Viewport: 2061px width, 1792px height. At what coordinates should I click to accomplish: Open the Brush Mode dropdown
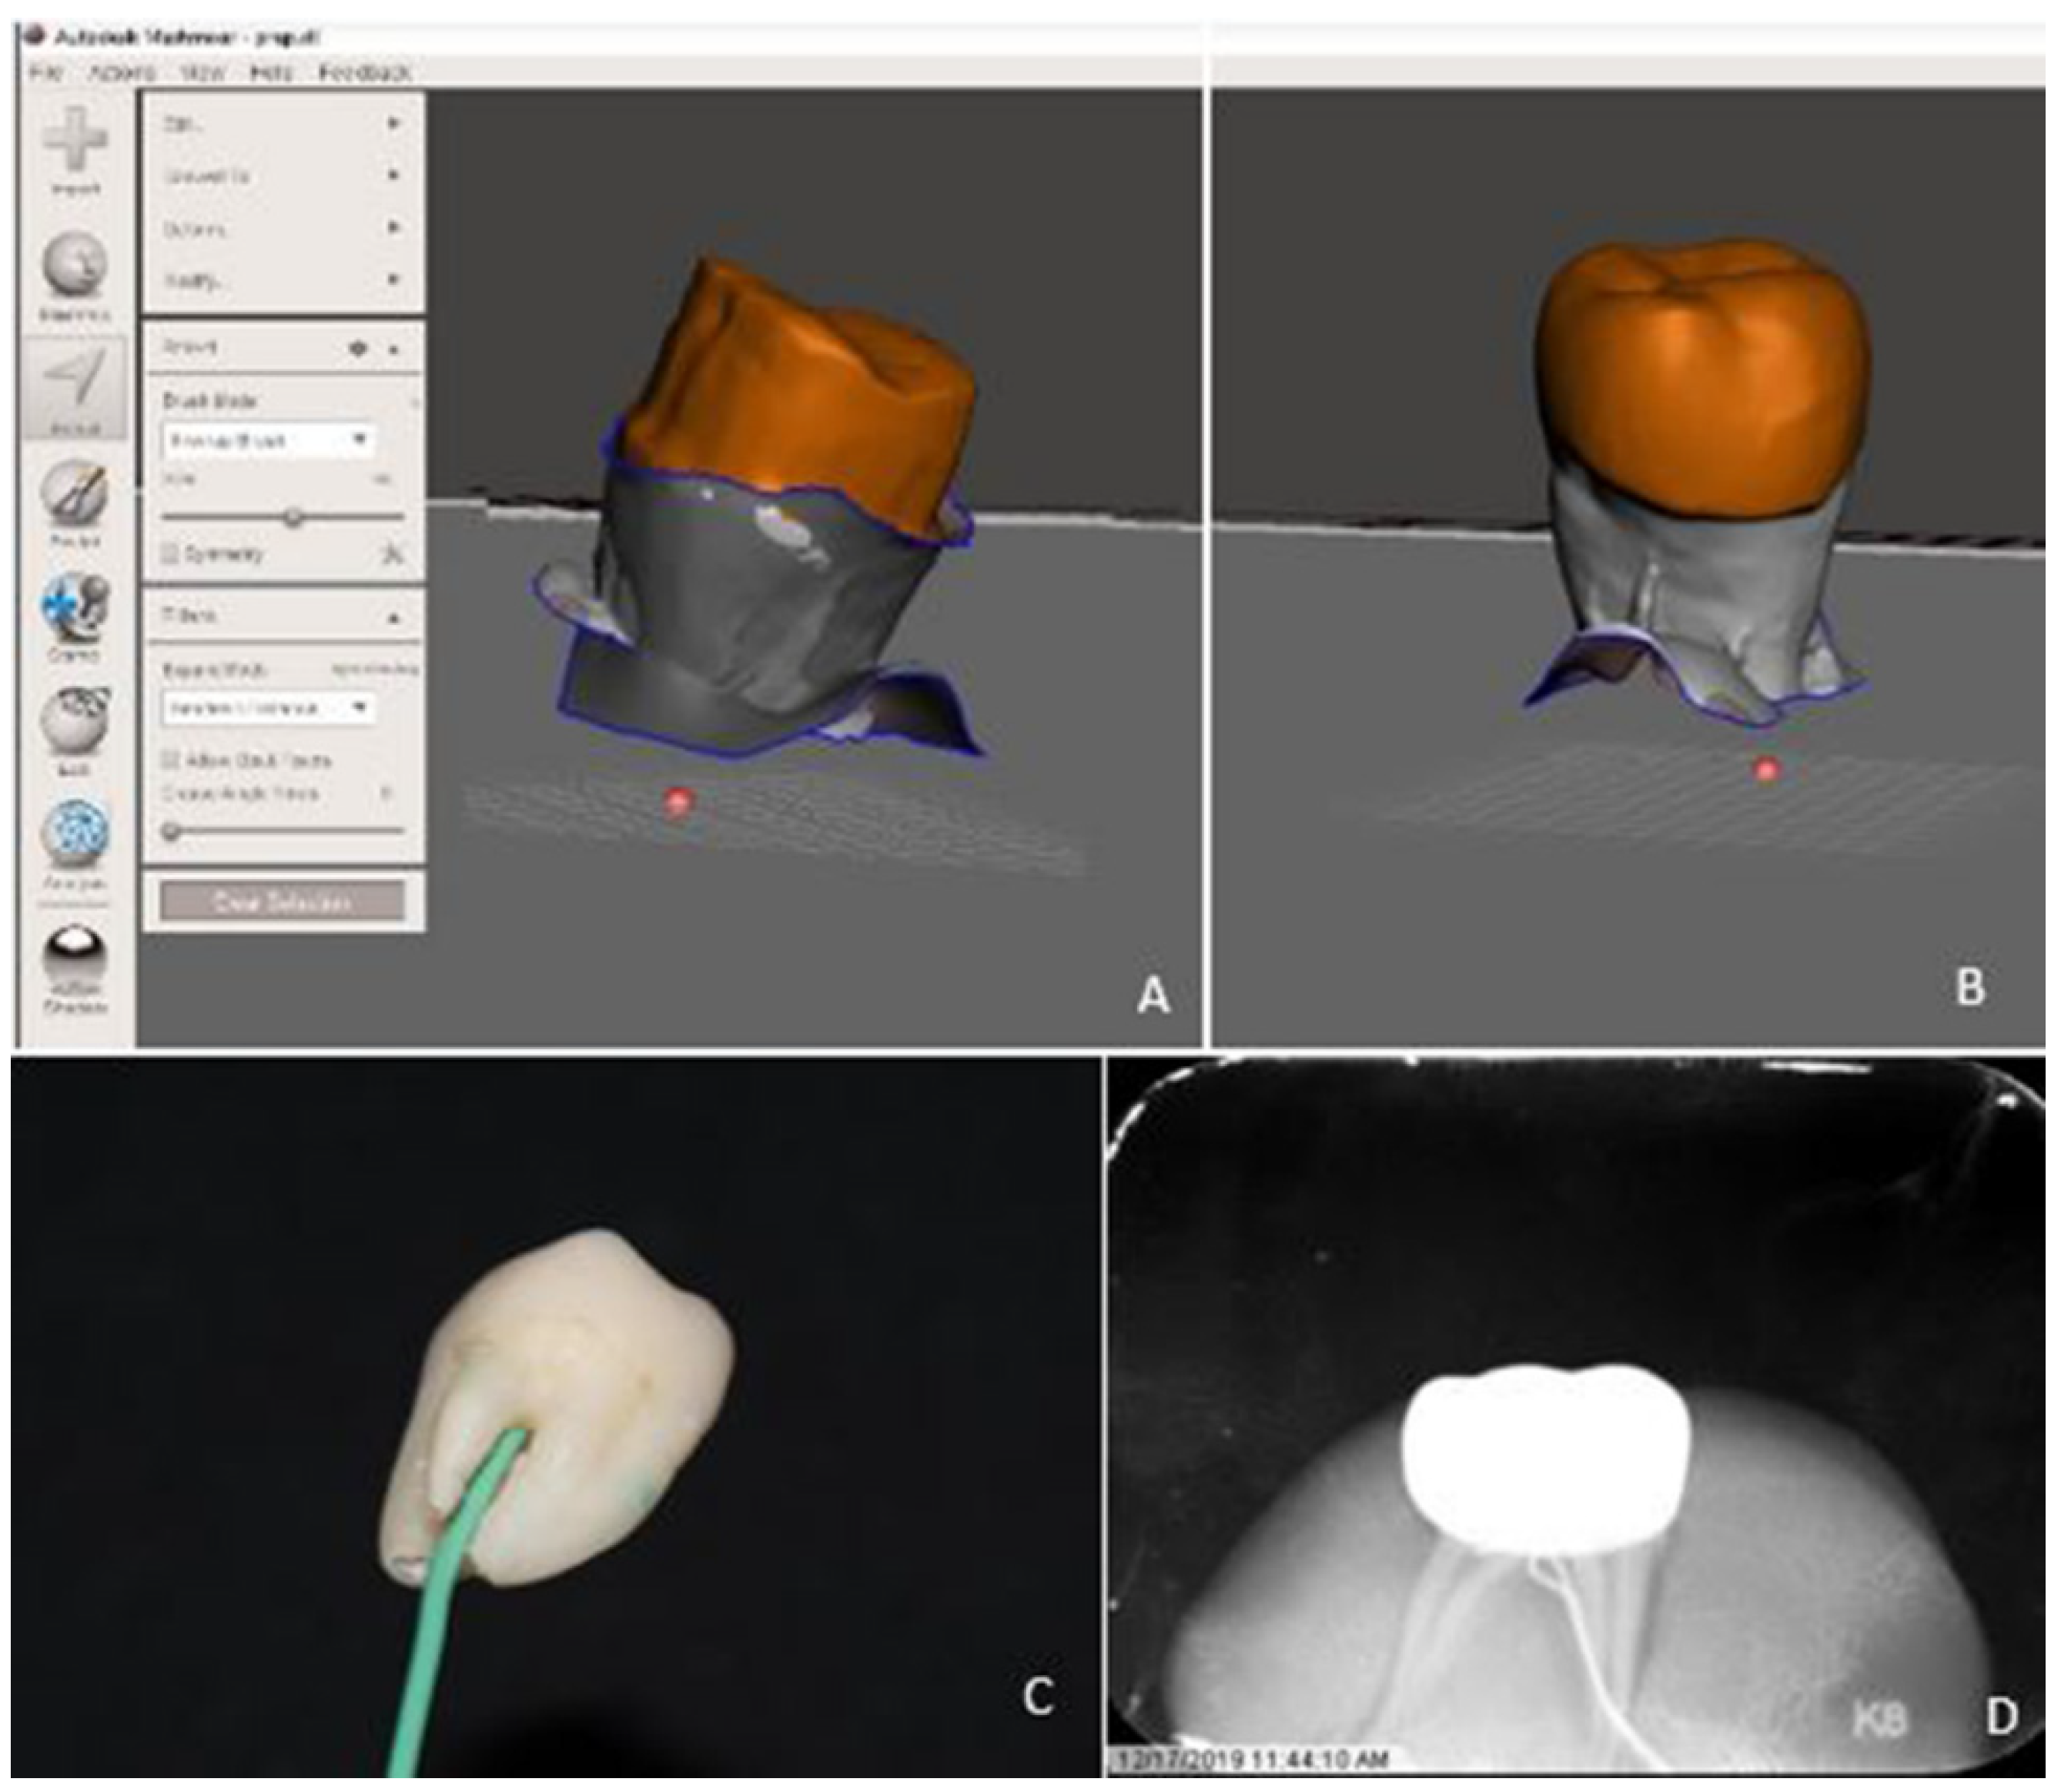(268, 440)
